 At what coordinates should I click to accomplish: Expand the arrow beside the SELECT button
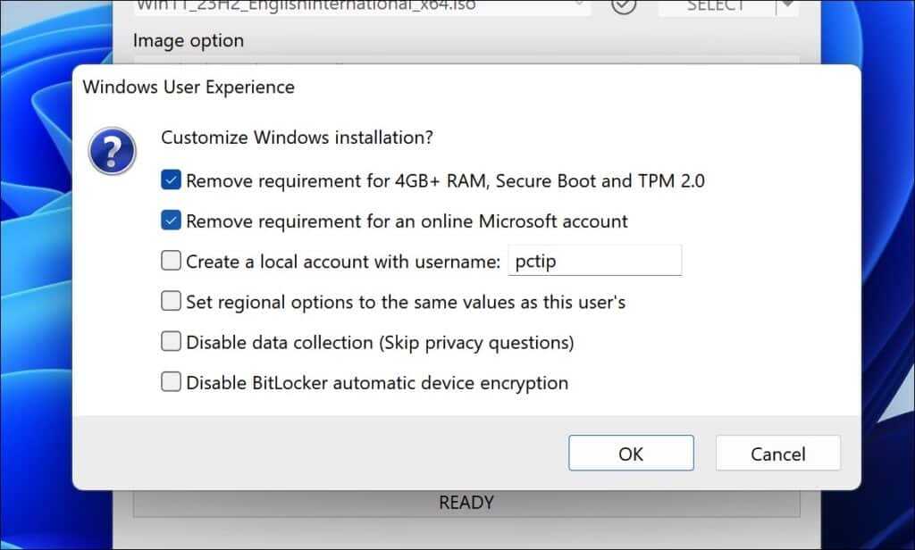[787, 6]
